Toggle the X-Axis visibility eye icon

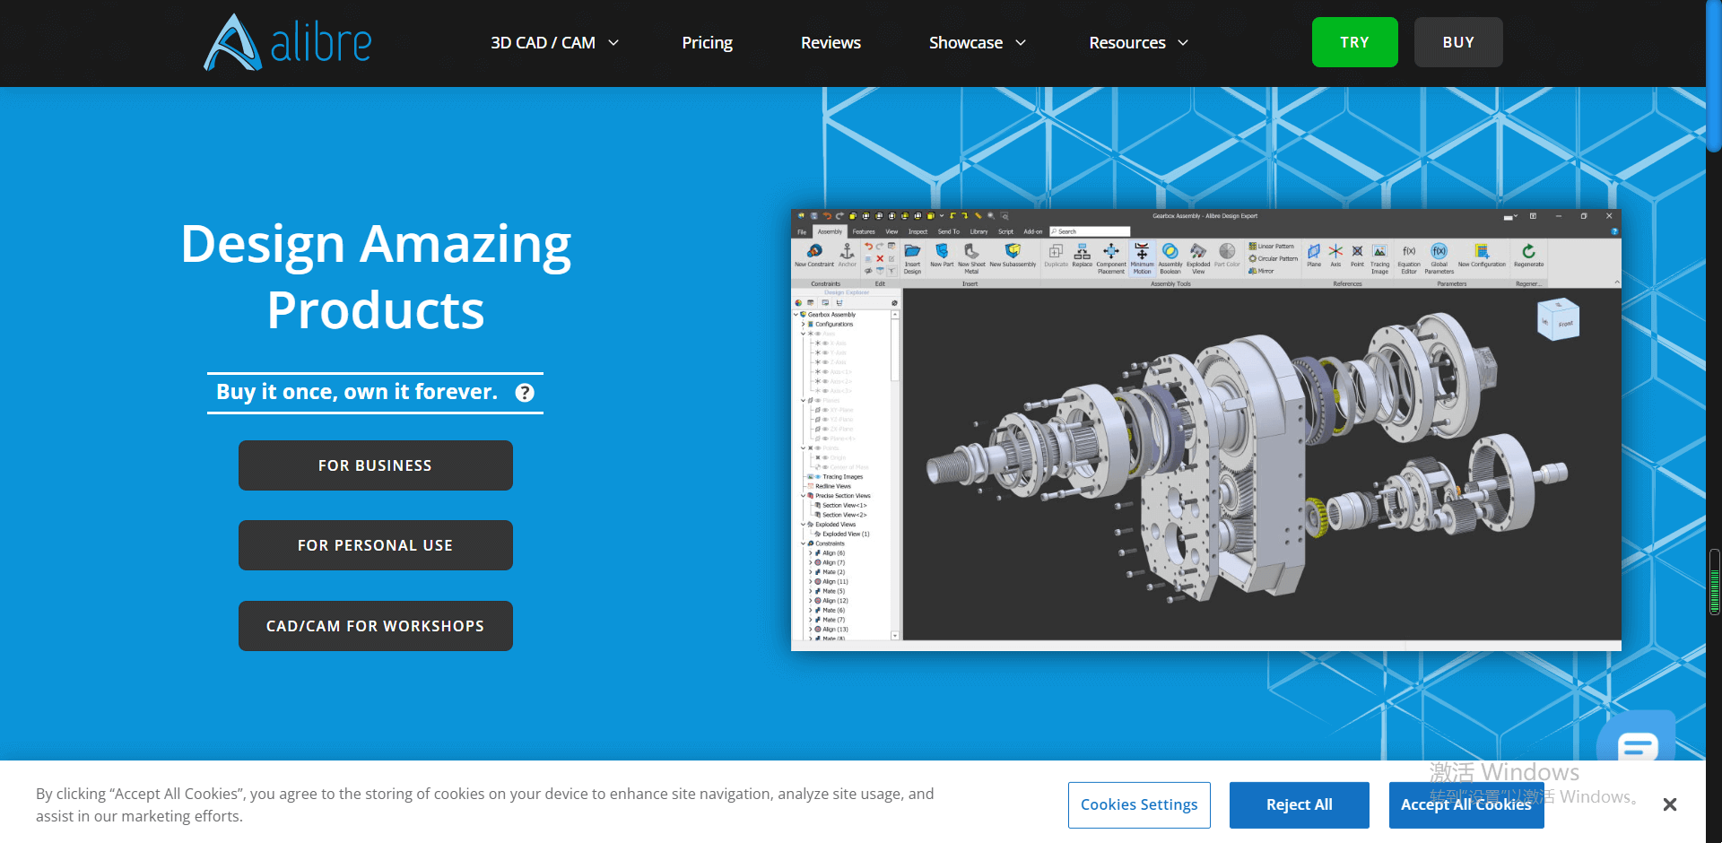(824, 343)
